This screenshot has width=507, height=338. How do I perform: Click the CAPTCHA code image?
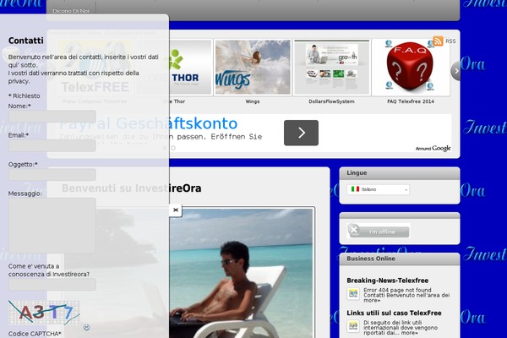coord(44,313)
